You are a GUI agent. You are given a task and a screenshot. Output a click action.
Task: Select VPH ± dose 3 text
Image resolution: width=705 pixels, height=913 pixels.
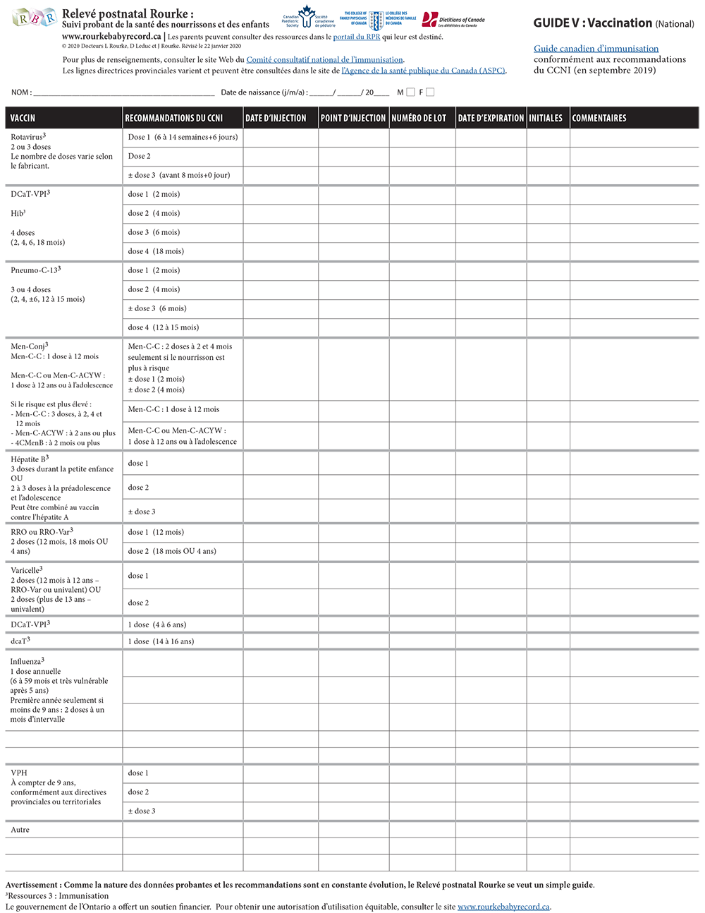pos(142,811)
